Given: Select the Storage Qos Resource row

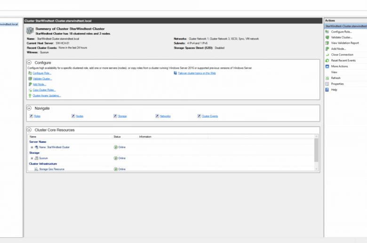Looking at the screenshot, I should click(x=171, y=169).
